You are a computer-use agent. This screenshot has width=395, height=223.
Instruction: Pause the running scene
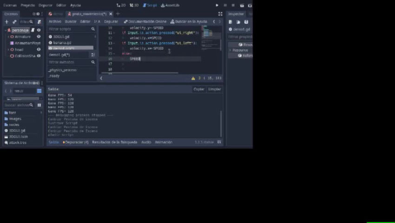(225, 5)
